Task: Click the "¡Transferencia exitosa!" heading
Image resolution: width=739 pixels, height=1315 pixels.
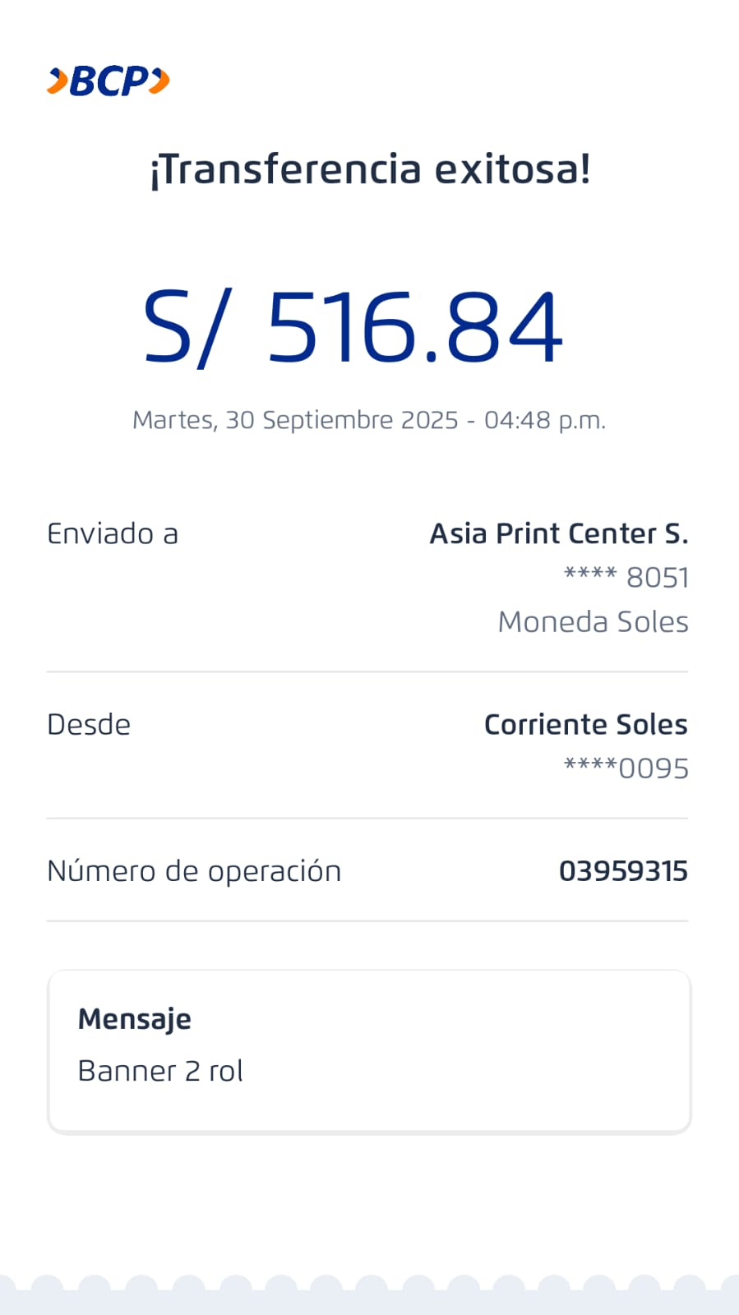Action: click(370, 169)
